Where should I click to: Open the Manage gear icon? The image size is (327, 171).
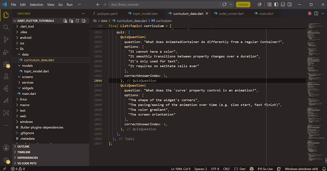[6, 160]
